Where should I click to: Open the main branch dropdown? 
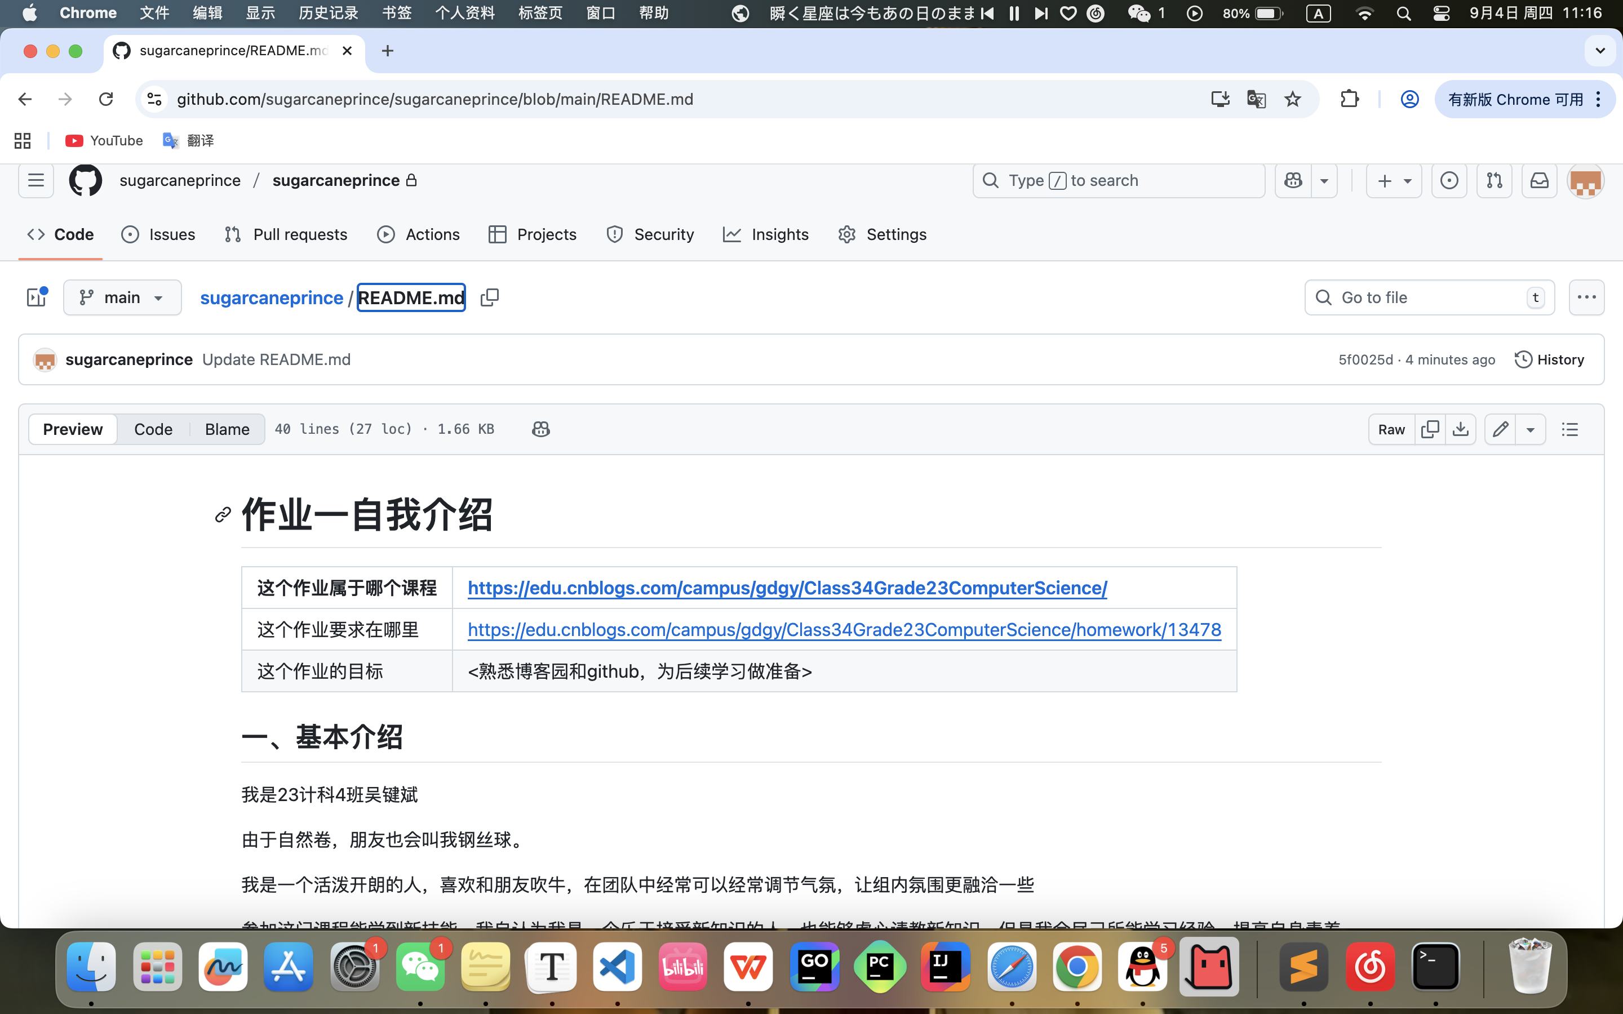coord(123,297)
